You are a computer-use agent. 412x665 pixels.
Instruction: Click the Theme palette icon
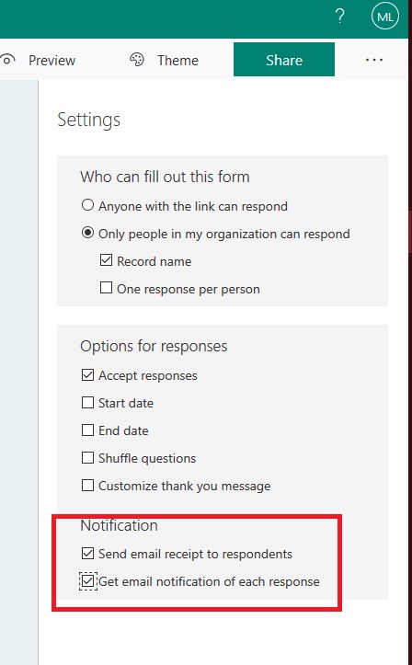pyautogui.click(x=137, y=60)
